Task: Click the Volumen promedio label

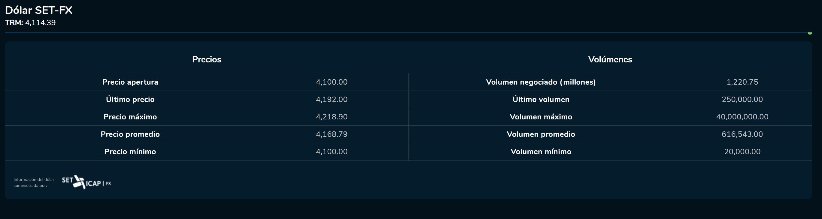Action: (x=541, y=134)
